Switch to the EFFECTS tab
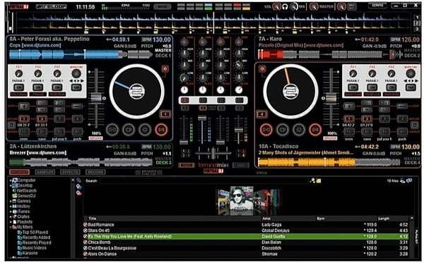This screenshot has width=424, height=263. pyautogui.click(x=70, y=172)
